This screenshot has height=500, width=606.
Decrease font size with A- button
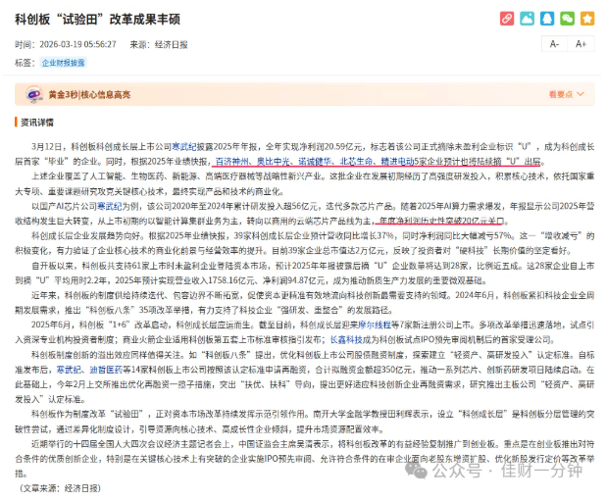(x=554, y=44)
